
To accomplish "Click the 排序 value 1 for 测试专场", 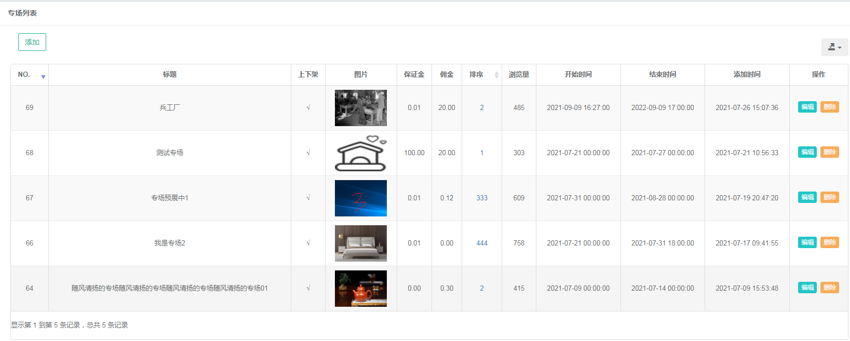I will pos(482,153).
